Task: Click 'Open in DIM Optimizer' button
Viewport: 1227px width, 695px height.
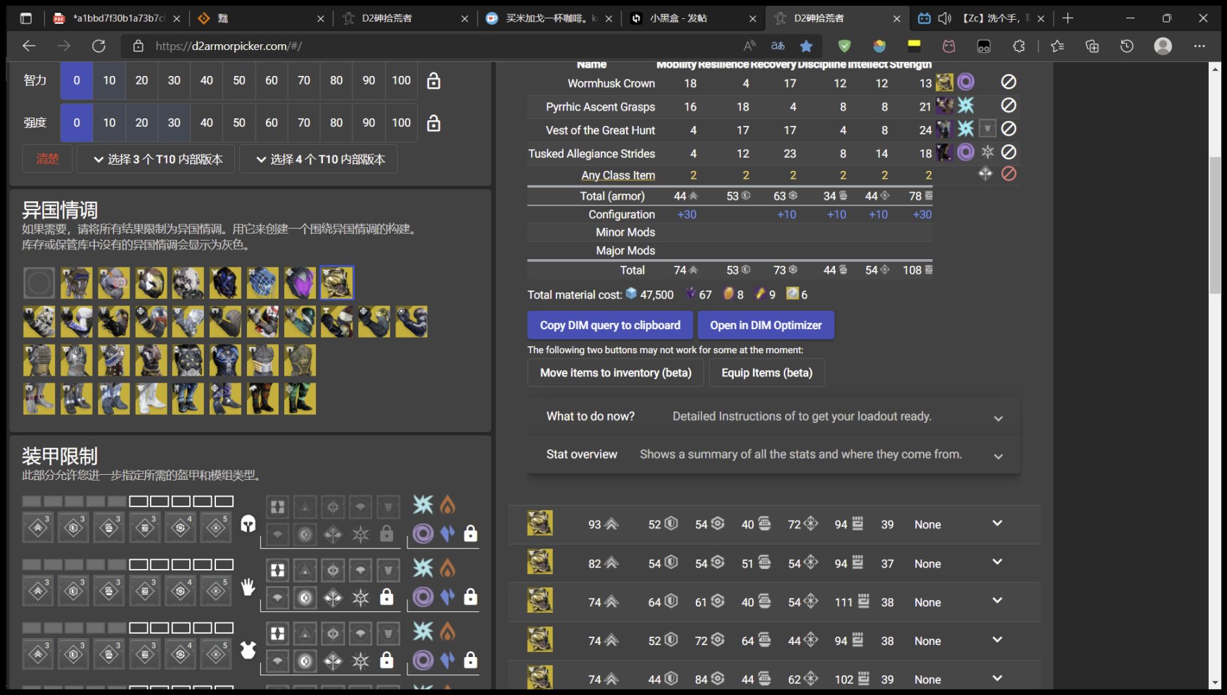Action: click(x=765, y=325)
